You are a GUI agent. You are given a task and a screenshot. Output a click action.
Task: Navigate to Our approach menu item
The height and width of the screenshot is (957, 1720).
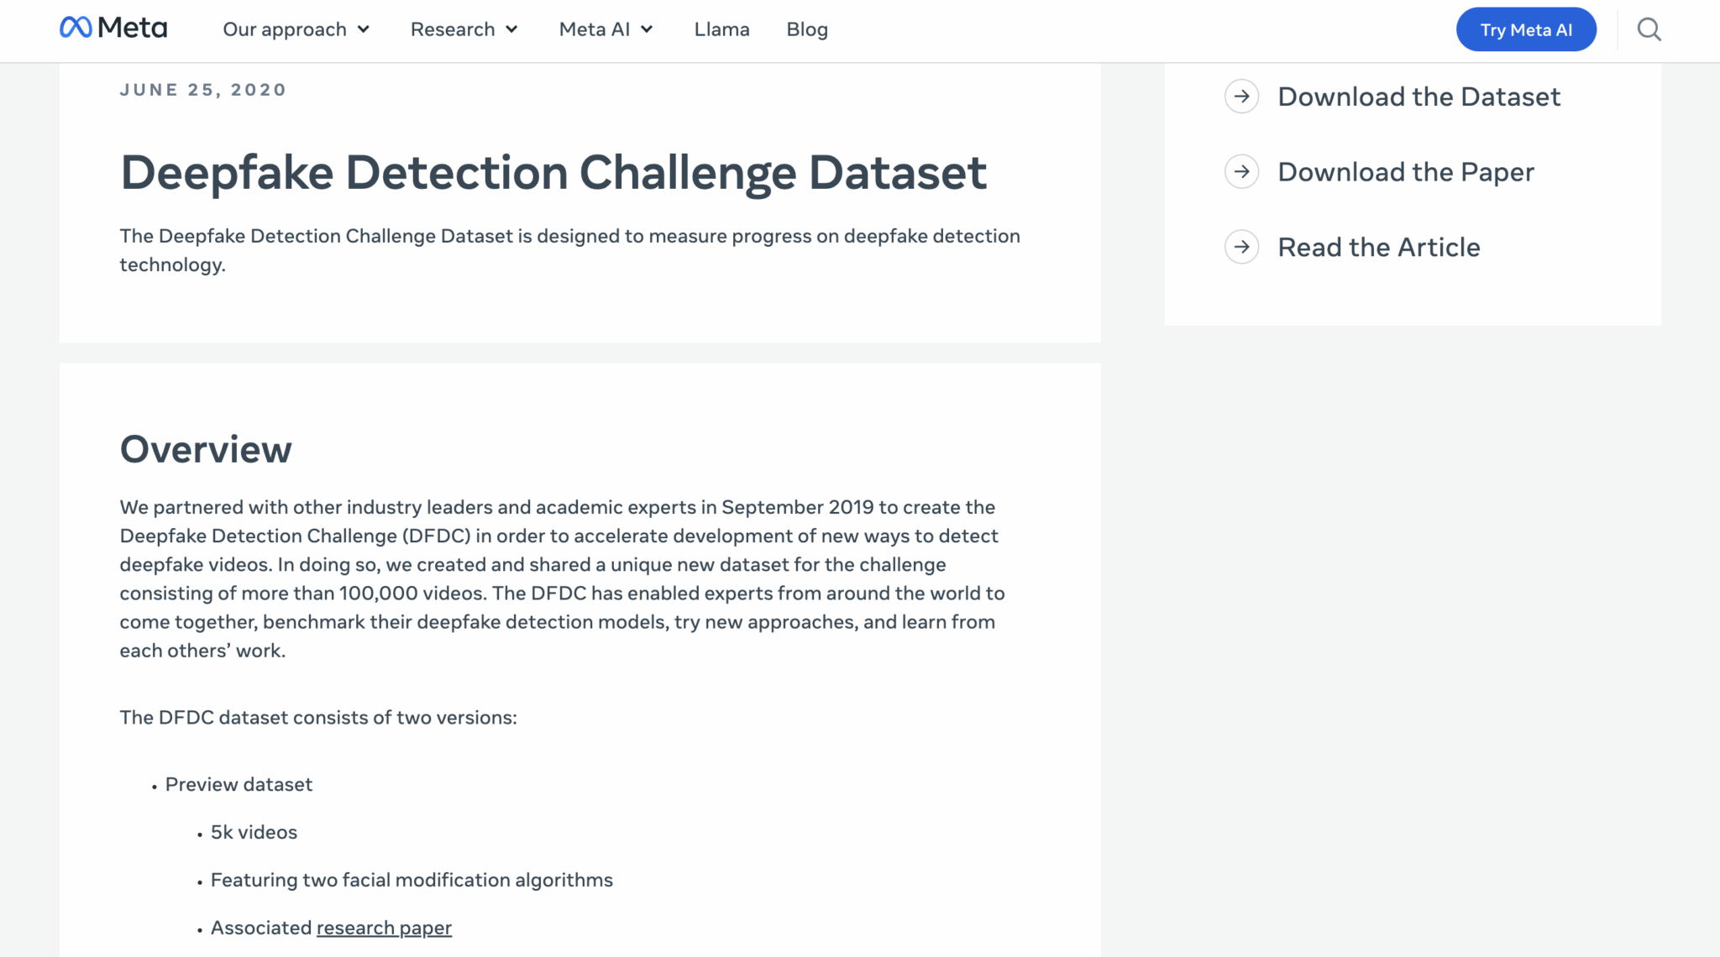(x=285, y=29)
